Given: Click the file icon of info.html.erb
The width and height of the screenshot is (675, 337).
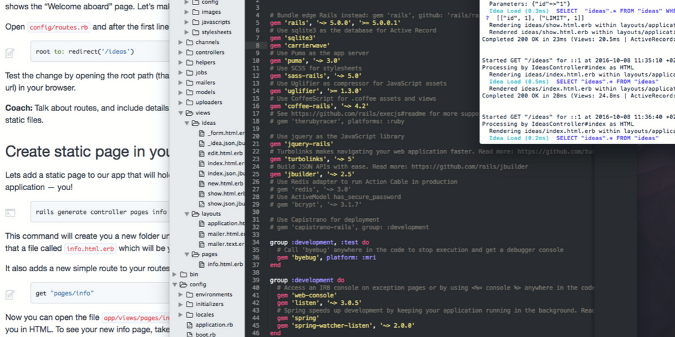Looking at the screenshot, I should [202, 264].
